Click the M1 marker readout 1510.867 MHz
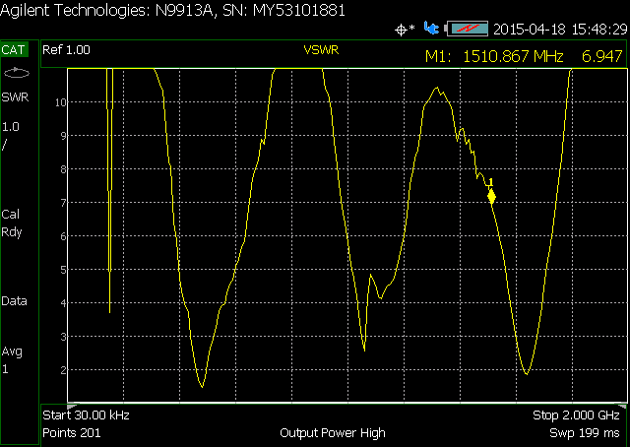Screen dimensions: 630x447 [x=523, y=57]
